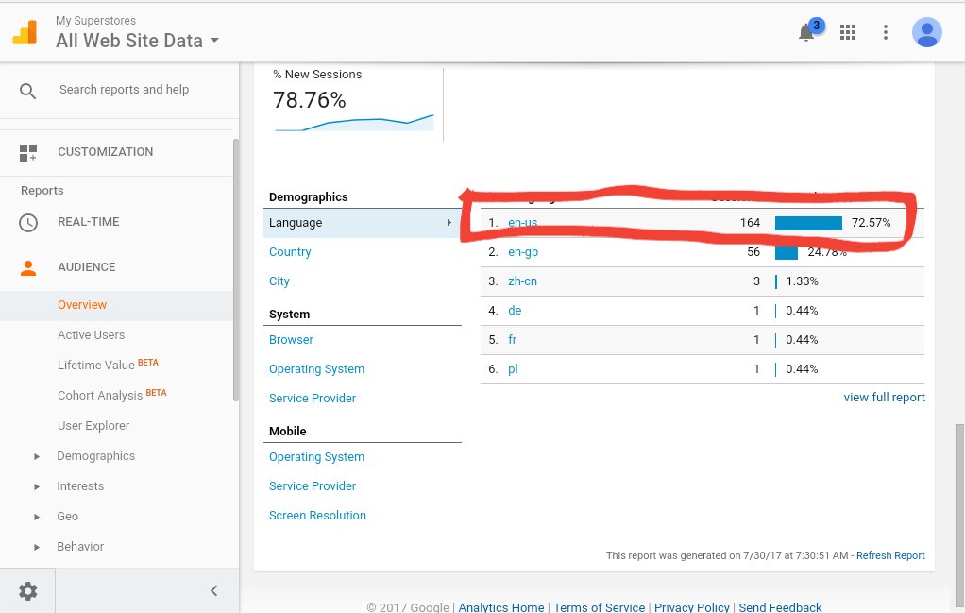Type in Search reports and help field

click(x=124, y=89)
